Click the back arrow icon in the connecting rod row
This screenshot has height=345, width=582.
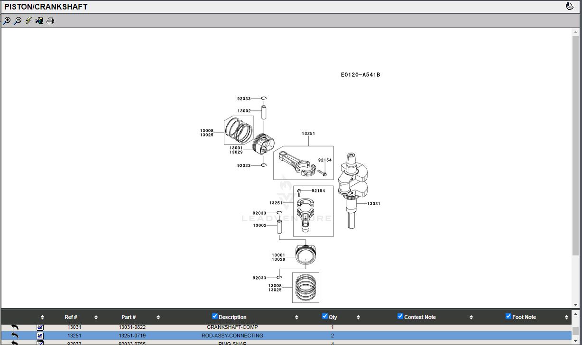coord(15,336)
